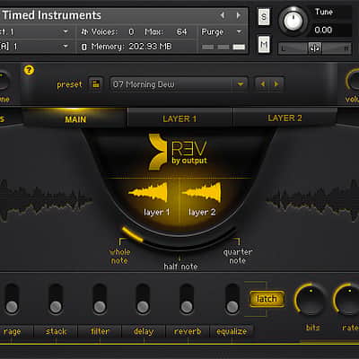Select next instrument arrow in header

coord(239,15)
